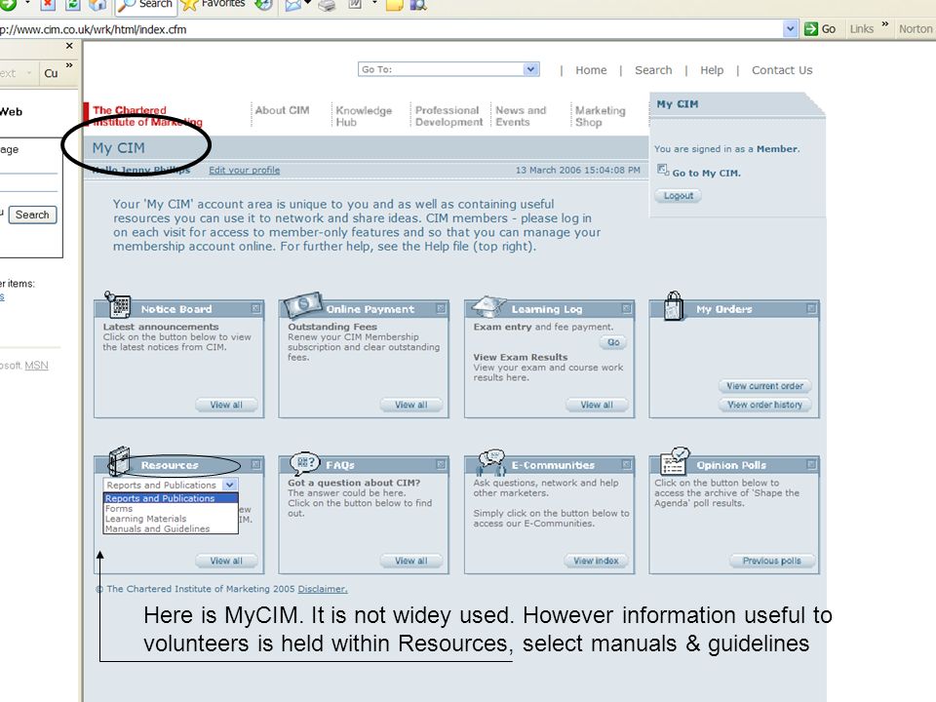Toggle the Resources category dropdown arrow
Viewport: 936px width, 702px height.
pyautogui.click(x=230, y=486)
